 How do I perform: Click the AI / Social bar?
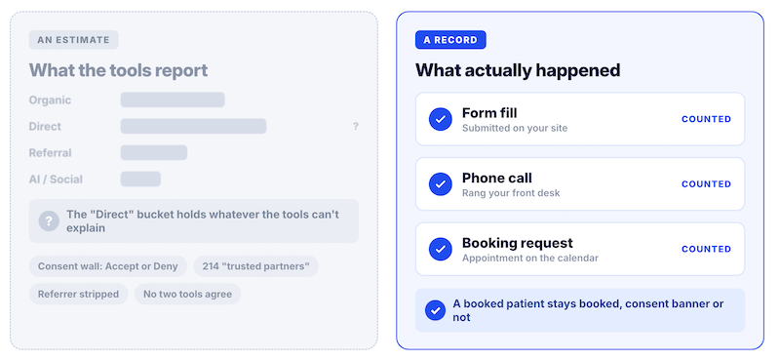(140, 179)
